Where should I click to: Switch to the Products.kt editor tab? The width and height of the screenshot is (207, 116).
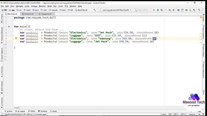(29, 14)
